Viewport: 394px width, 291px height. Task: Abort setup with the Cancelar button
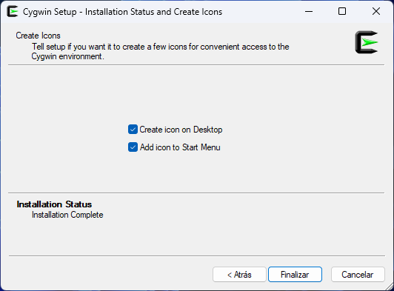coord(358,275)
